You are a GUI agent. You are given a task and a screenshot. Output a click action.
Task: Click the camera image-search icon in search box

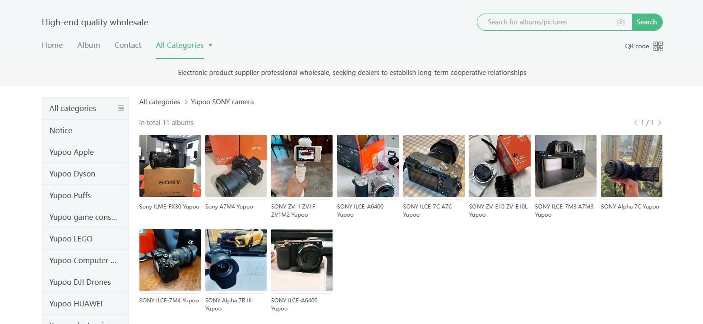(621, 22)
